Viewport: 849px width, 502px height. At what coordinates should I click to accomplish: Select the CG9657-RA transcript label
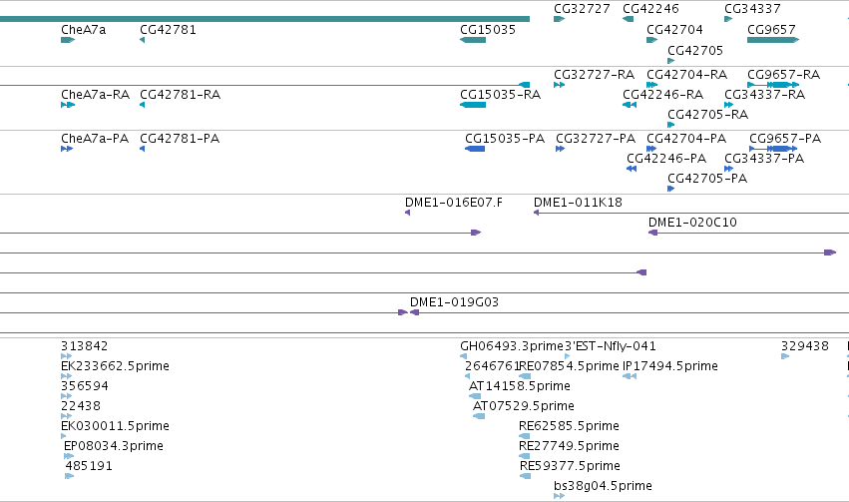point(783,75)
